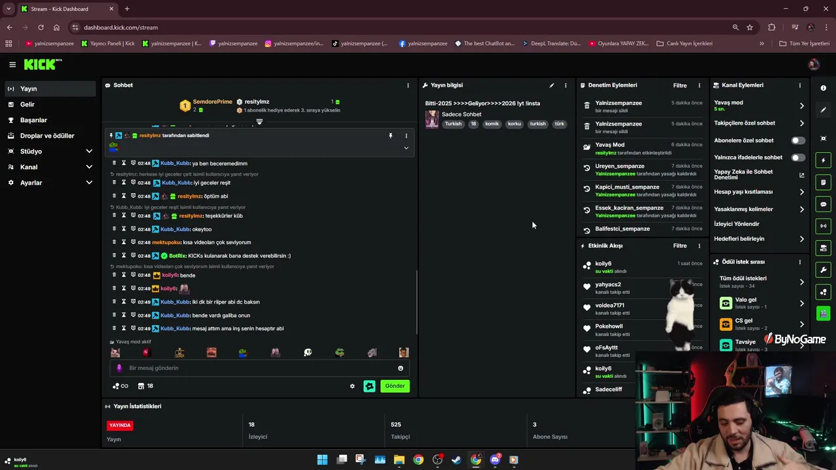Click the note page icon in right sidebar

823,182
